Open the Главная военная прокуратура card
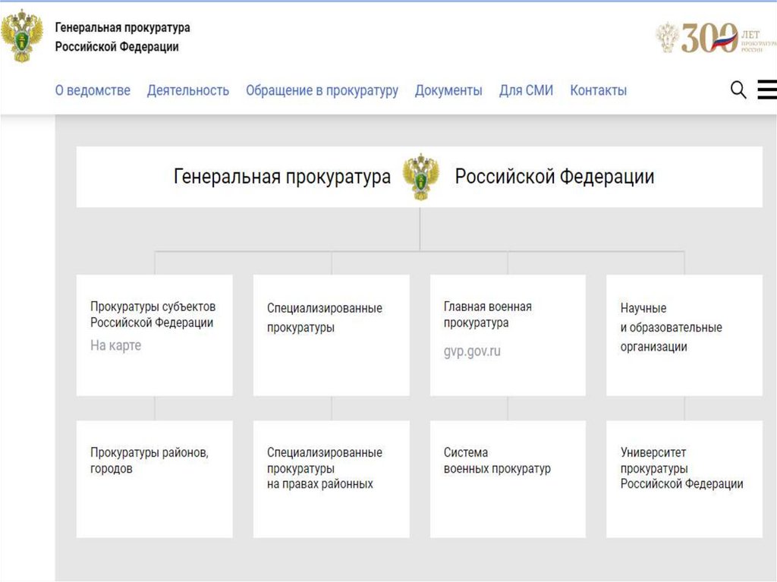 point(508,335)
